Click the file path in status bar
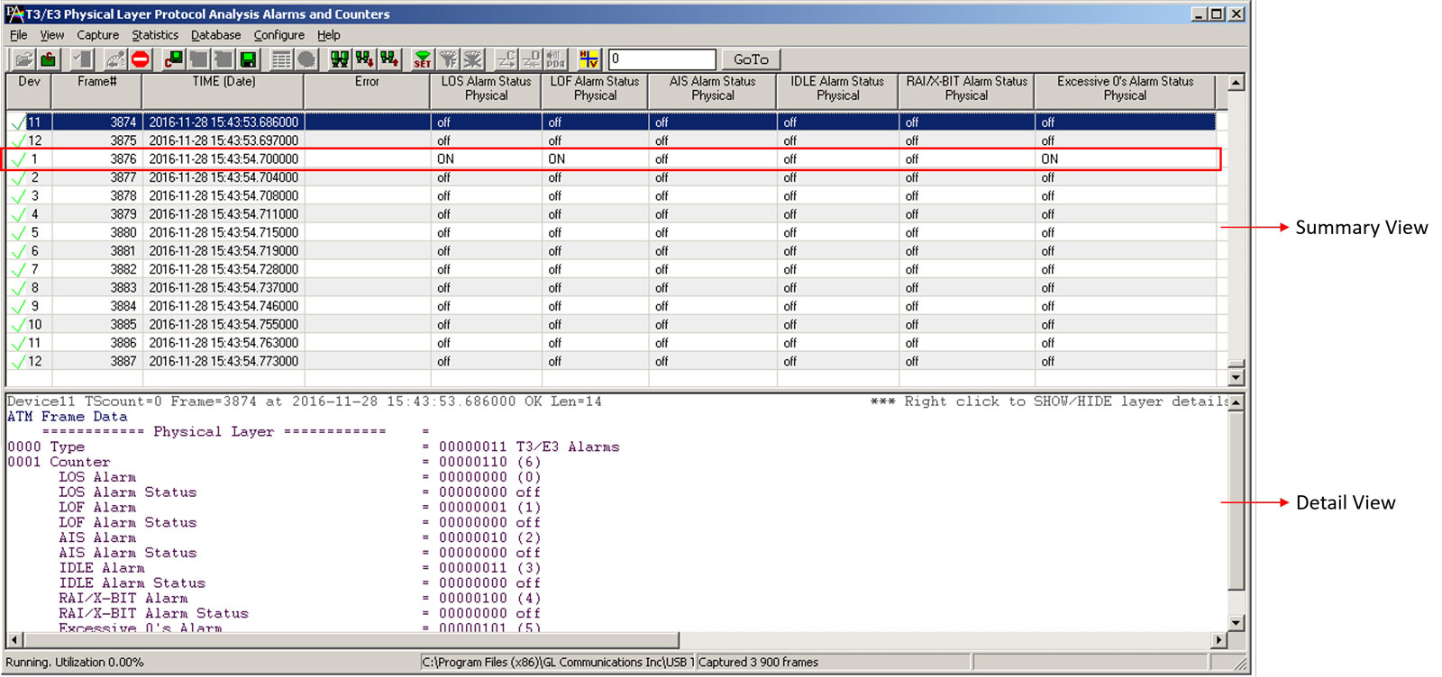This screenshot has width=1442, height=677. point(558,663)
